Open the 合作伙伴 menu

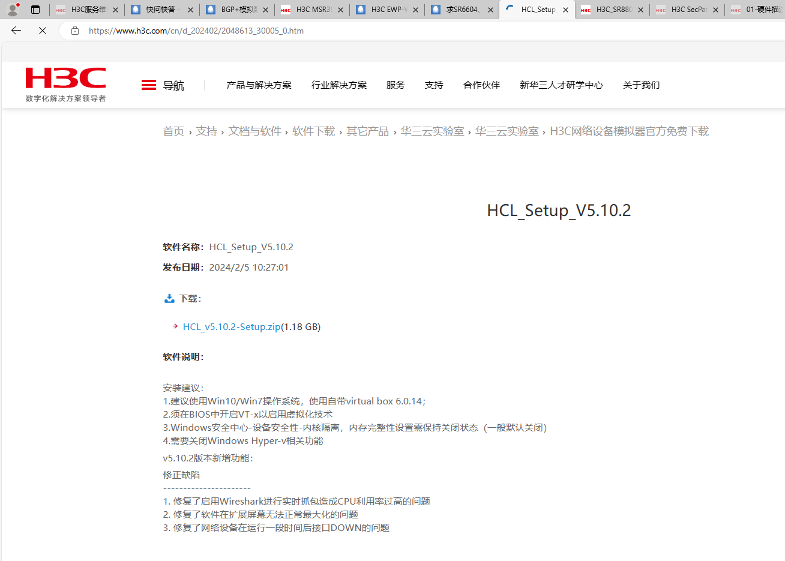coord(481,85)
